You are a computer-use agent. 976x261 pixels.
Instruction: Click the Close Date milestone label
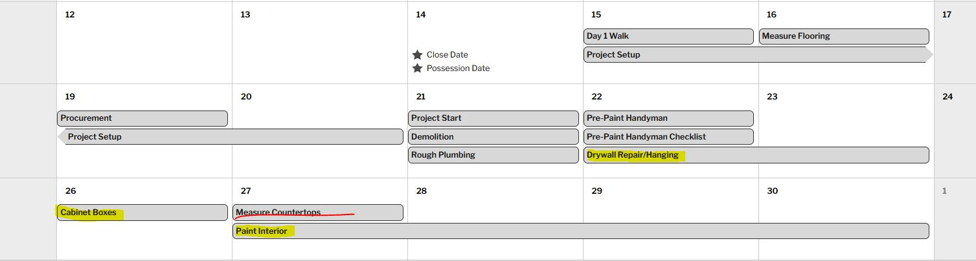pos(448,55)
